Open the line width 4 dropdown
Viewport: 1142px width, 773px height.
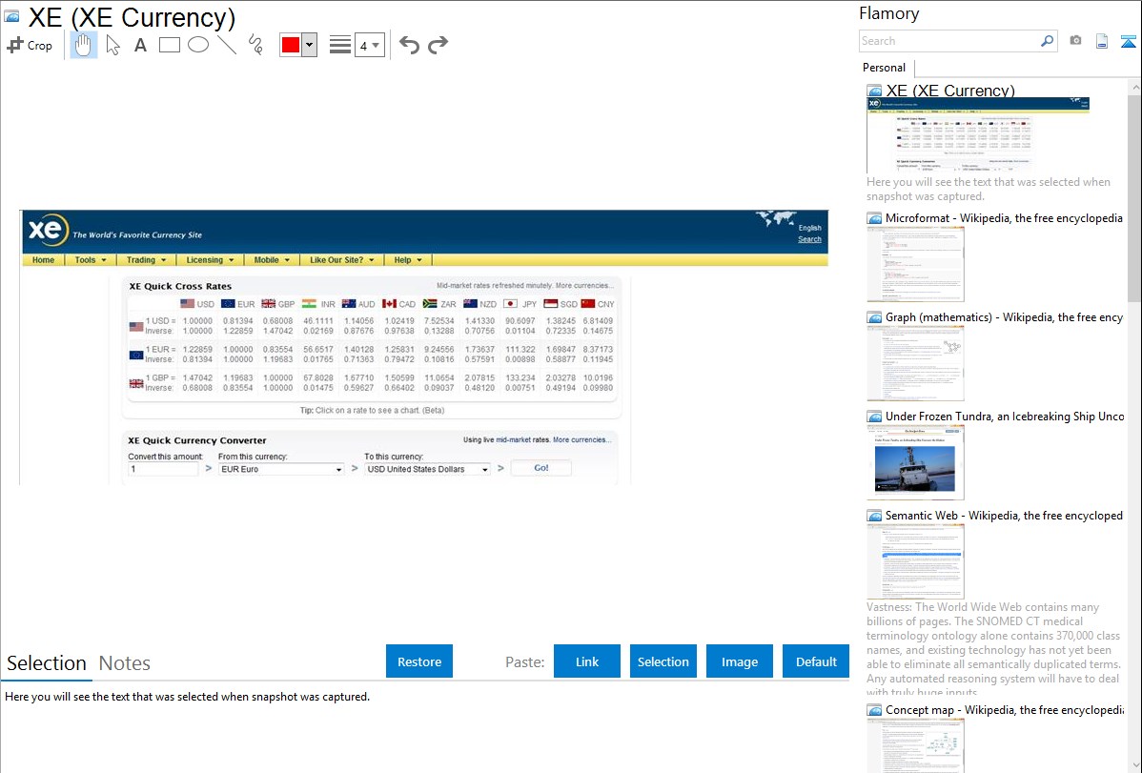pos(370,45)
